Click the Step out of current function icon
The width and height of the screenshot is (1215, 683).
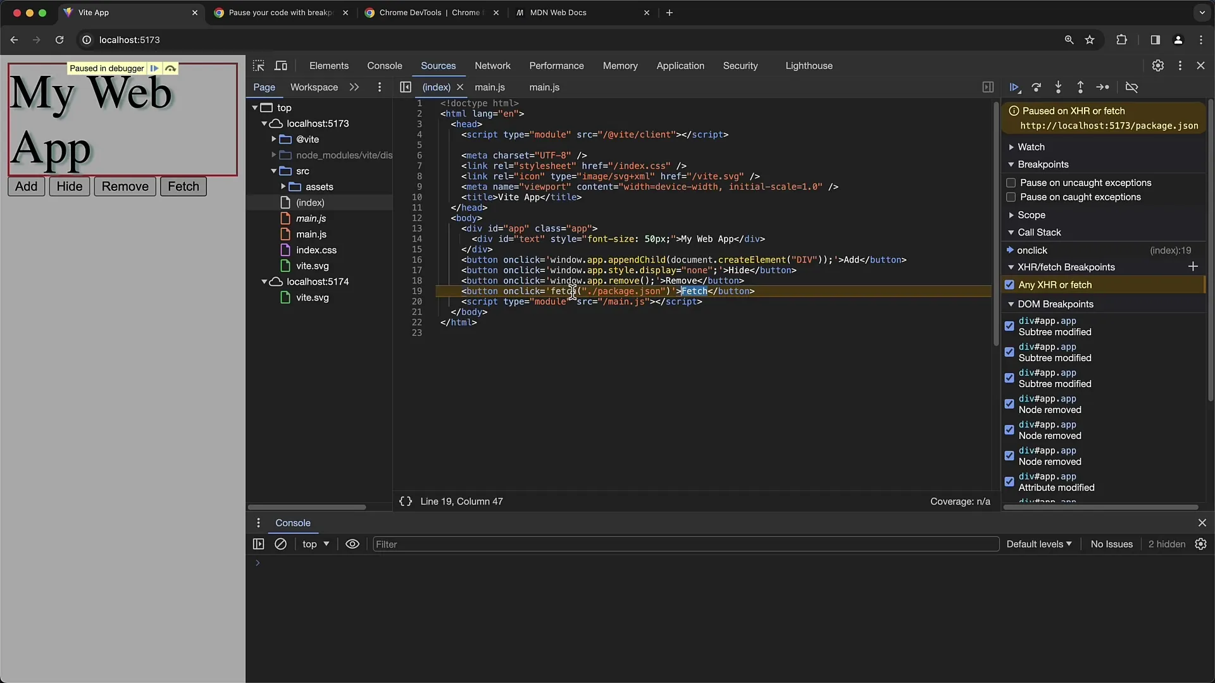click(1081, 87)
